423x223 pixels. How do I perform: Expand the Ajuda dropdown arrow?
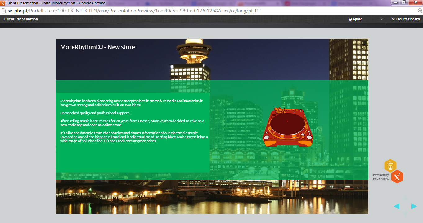381,19
